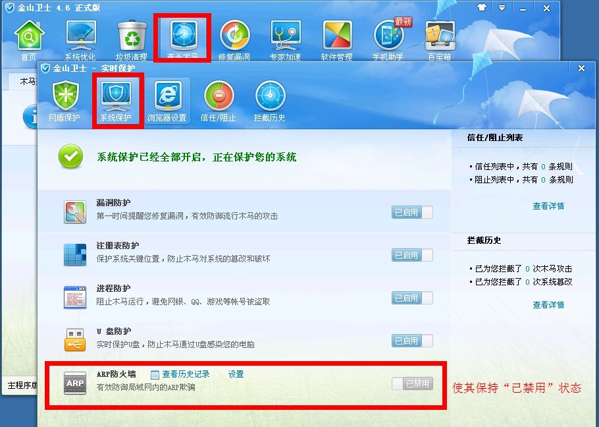The width and height of the screenshot is (599, 427).
Task: Open the 信任/阻止 trust-block tab
Action: (219, 101)
